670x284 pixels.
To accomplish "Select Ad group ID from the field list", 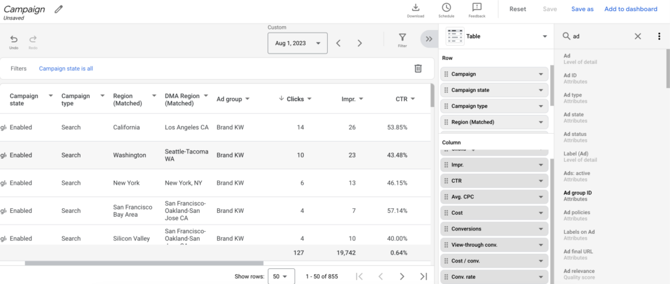I will pyautogui.click(x=578, y=193).
